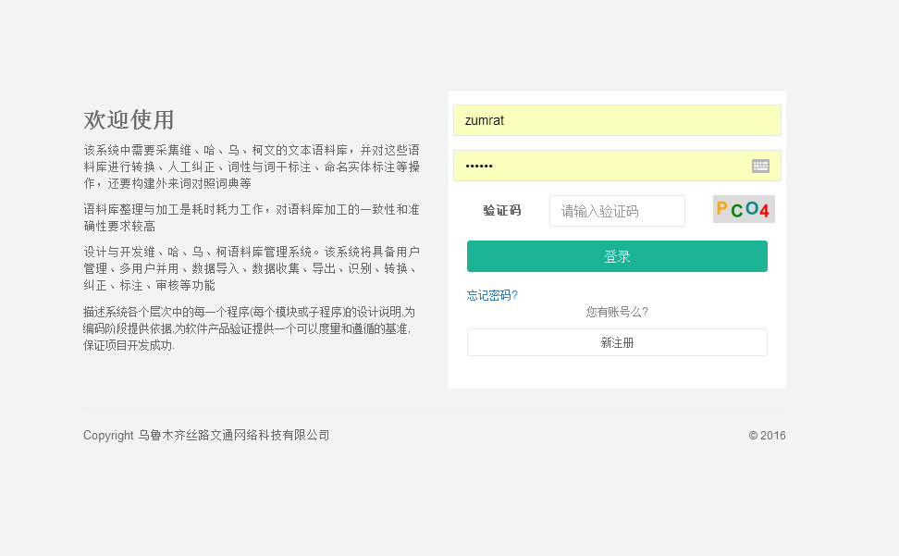Viewport: 899px width, 556px height.
Task: Click the username field containing zumrat
Action: tap(617, 120)
